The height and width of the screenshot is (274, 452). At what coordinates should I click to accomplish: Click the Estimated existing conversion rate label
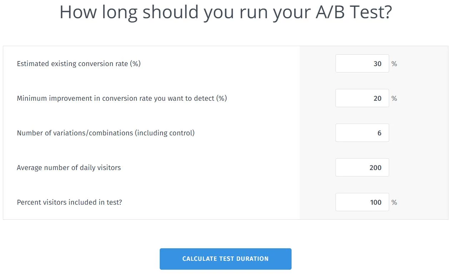pyautogui.click(x=79, y=64)
